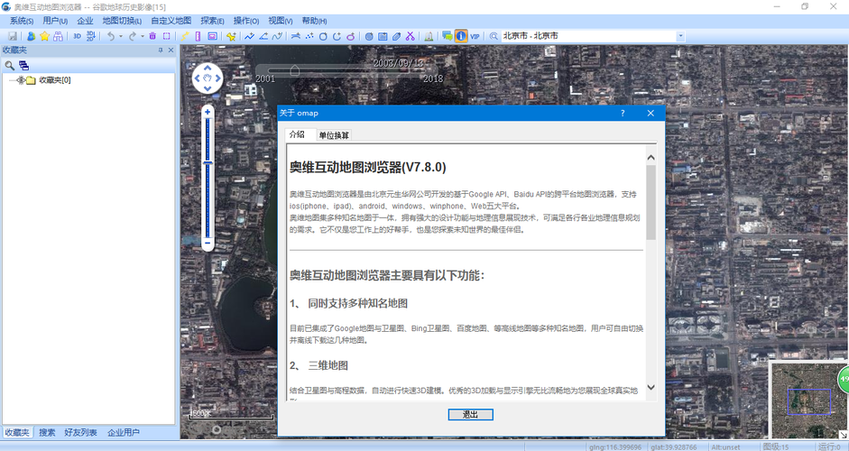Open the 探索(E) menu
The image size is (849, 451).
(x=212, y=21)
